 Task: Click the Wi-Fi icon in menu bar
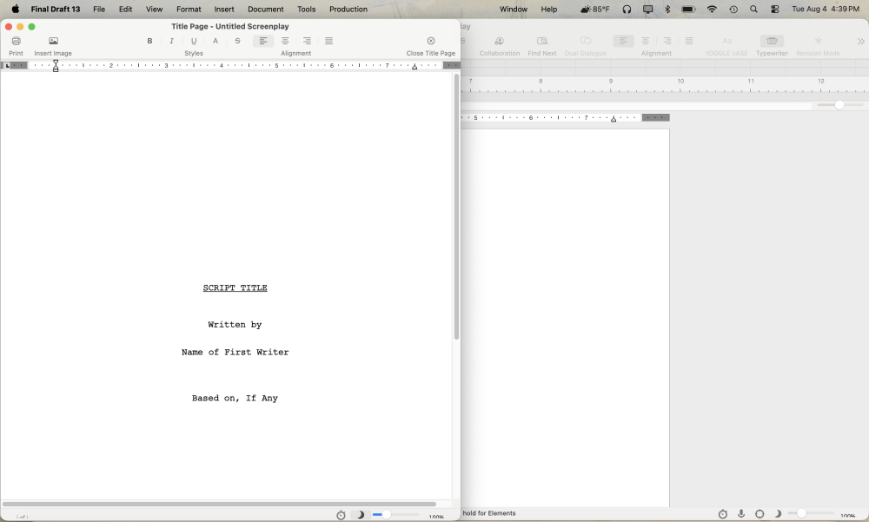tap(712, 9)
